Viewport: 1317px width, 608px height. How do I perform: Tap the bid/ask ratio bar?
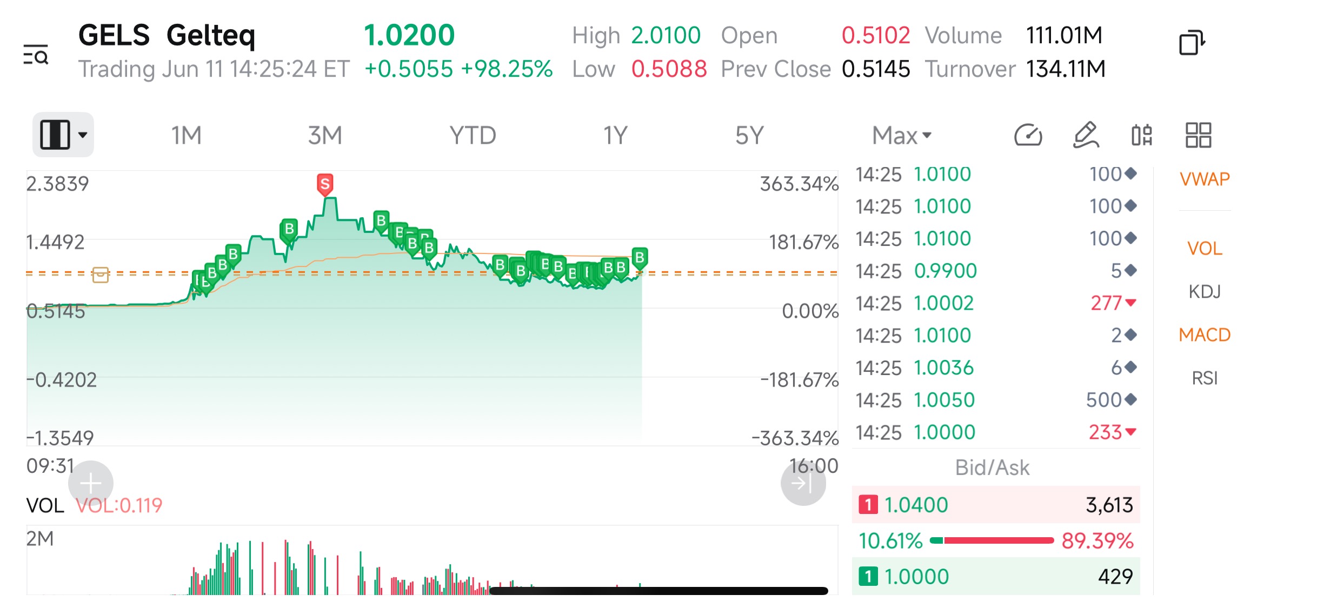(992, 540)
